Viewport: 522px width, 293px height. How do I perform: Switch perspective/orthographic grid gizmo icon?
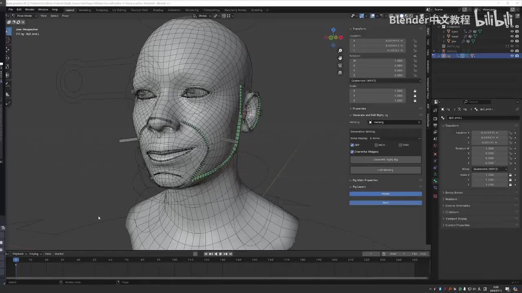coord(340,73)
